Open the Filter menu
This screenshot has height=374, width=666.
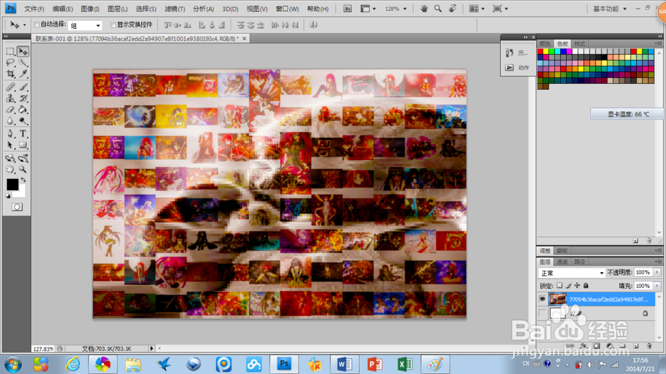click(x=174, y=9)
